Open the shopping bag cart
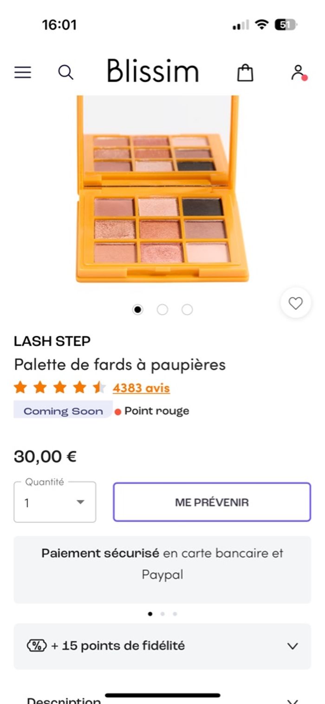 (245, 72)
